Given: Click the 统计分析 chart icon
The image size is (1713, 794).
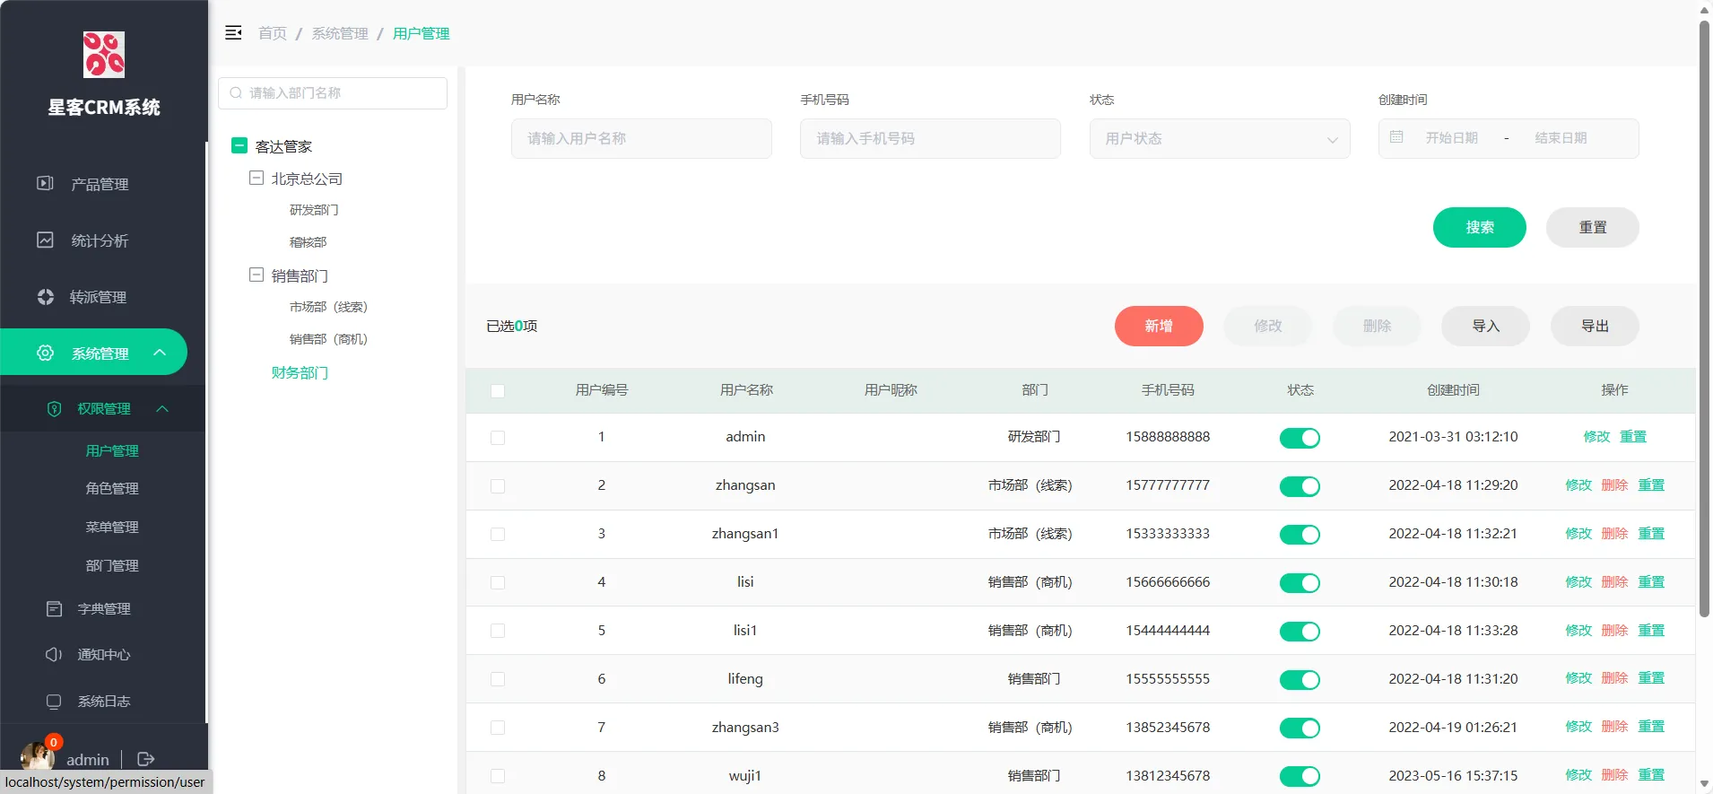Looking at the screenshot, I should pyautogui.click(x=45, y=240).
